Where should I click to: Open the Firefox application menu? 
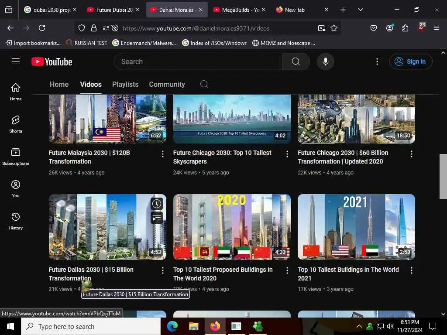(x=437, y=28)
